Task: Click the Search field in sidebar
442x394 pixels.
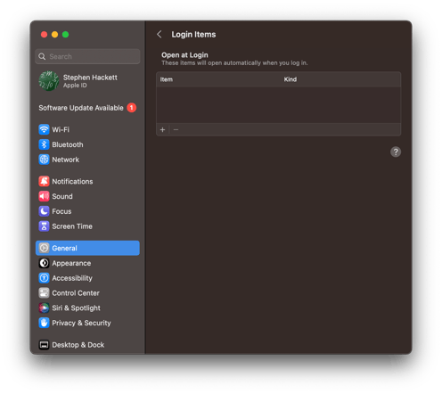Action: coord(87,56)
